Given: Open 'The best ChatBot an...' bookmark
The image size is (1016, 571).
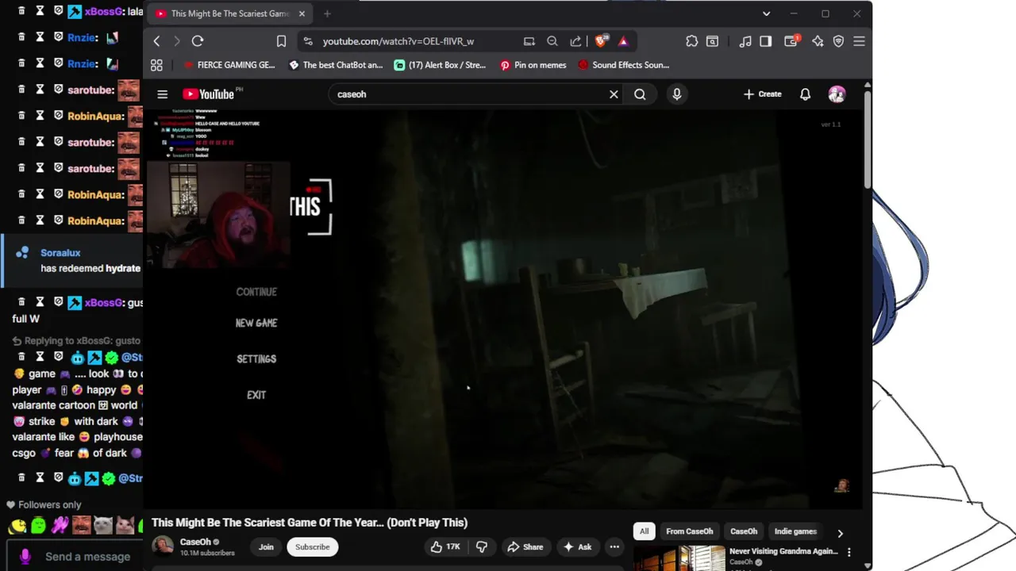Looking at the screenshot, I should [335, 65].
